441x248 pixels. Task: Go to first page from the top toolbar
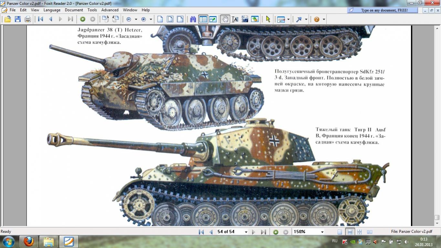41,19
